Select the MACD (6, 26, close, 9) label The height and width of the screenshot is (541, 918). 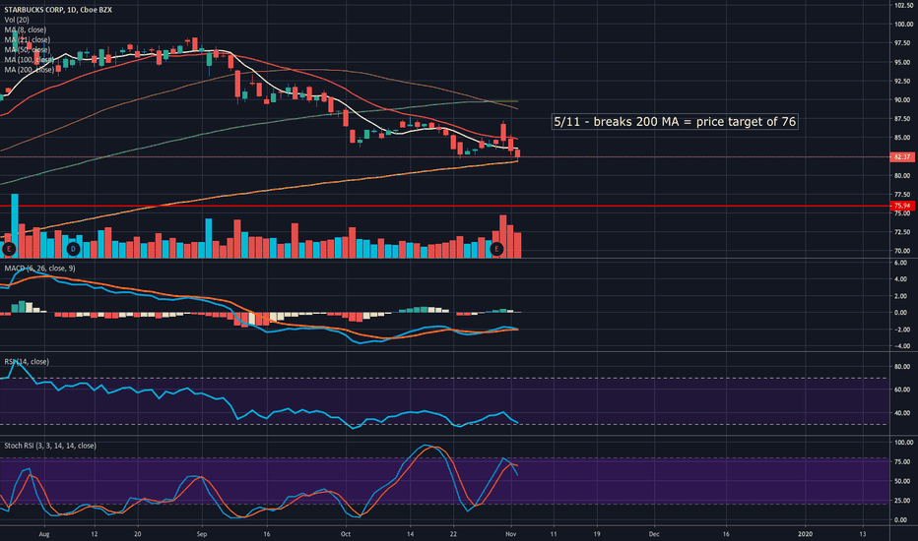(x=39, y=269)
